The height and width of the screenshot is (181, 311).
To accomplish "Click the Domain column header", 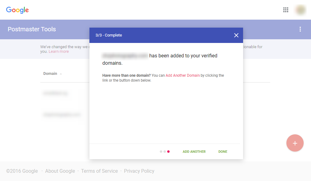I will click(50, 73).
